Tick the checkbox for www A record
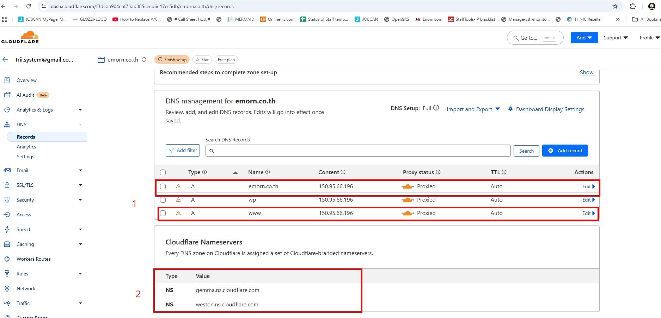The width and height of the screenshot is (661, 318). pos(163,213)
